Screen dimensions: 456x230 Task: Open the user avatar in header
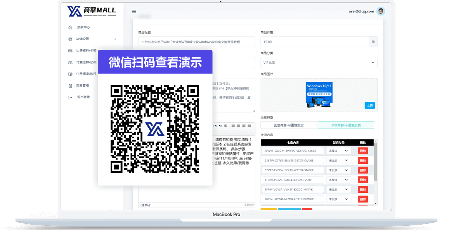click(x=381, y=11)
